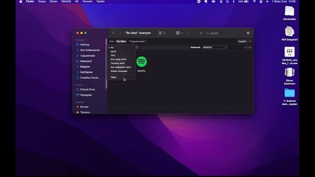Remove criteria row with minus button
Viewport: 315px width, 177px height.
pos(246,48)
